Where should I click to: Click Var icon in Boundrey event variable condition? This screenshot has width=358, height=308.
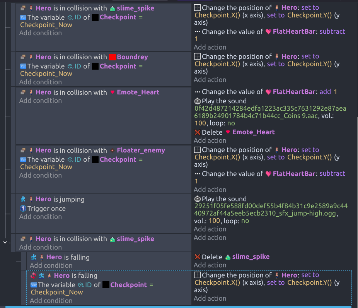click(x=23, y=66)
